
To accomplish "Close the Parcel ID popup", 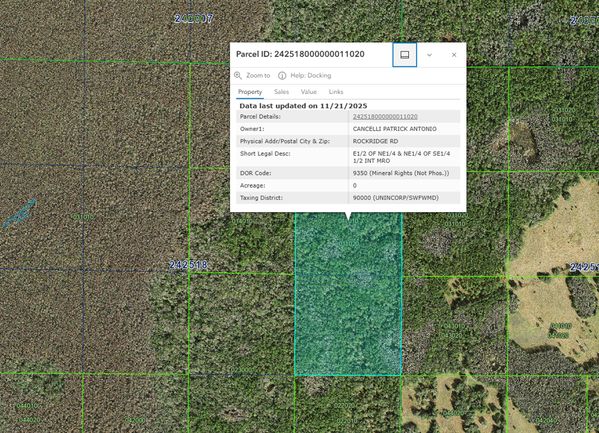I will click(x=454, y=55).
